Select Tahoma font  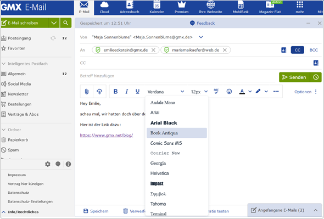coord(177,204)
